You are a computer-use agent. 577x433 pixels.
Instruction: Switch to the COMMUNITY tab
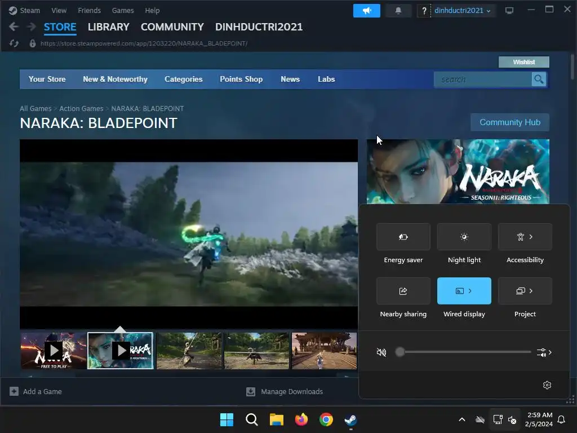coord(172,27)
